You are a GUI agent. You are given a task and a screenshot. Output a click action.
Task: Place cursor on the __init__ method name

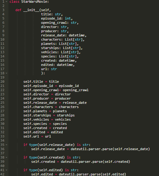point(31,10)
